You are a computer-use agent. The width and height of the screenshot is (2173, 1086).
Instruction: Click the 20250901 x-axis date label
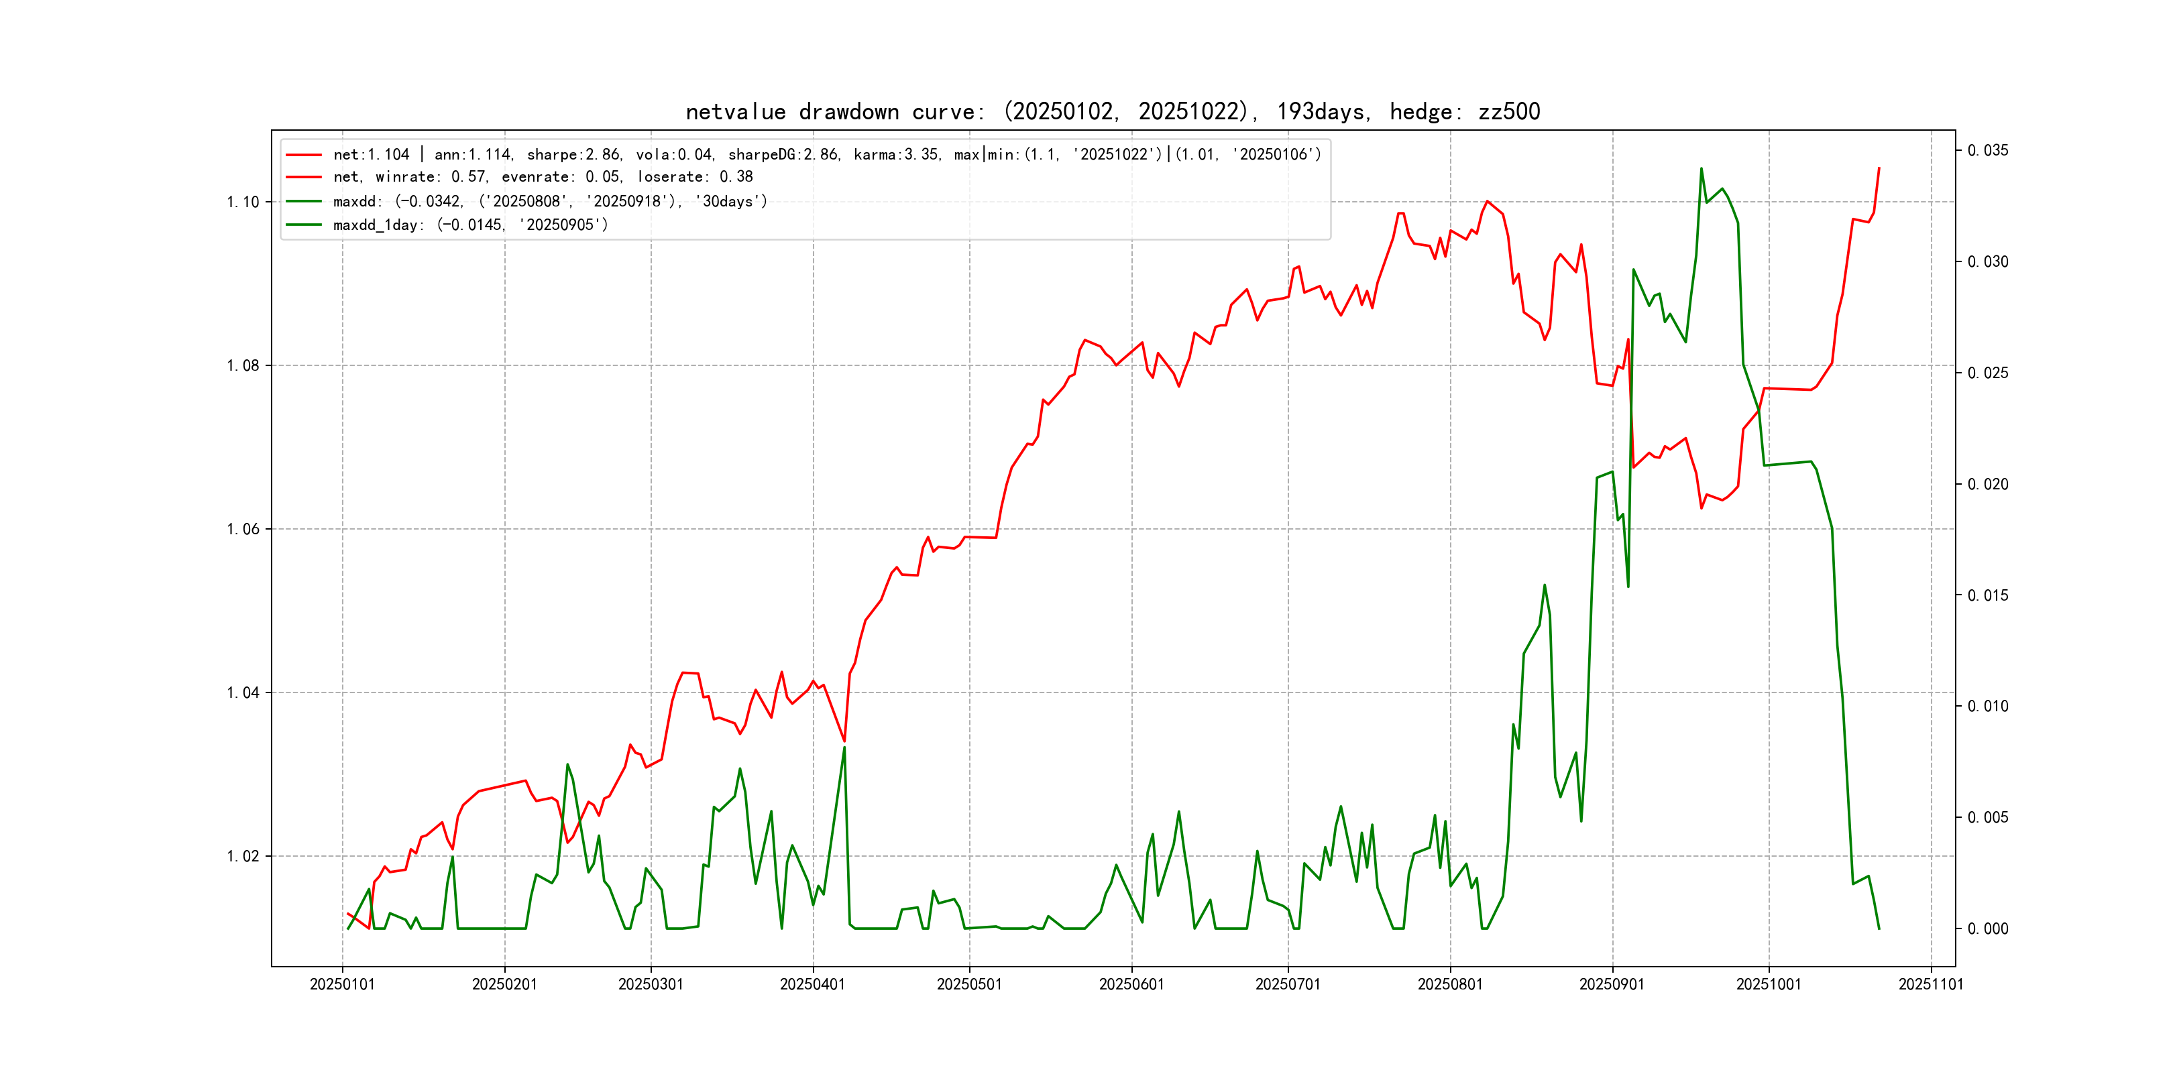coord(1612,984)
